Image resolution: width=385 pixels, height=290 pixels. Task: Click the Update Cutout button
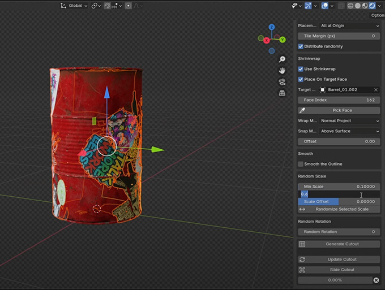coord(339,259)
